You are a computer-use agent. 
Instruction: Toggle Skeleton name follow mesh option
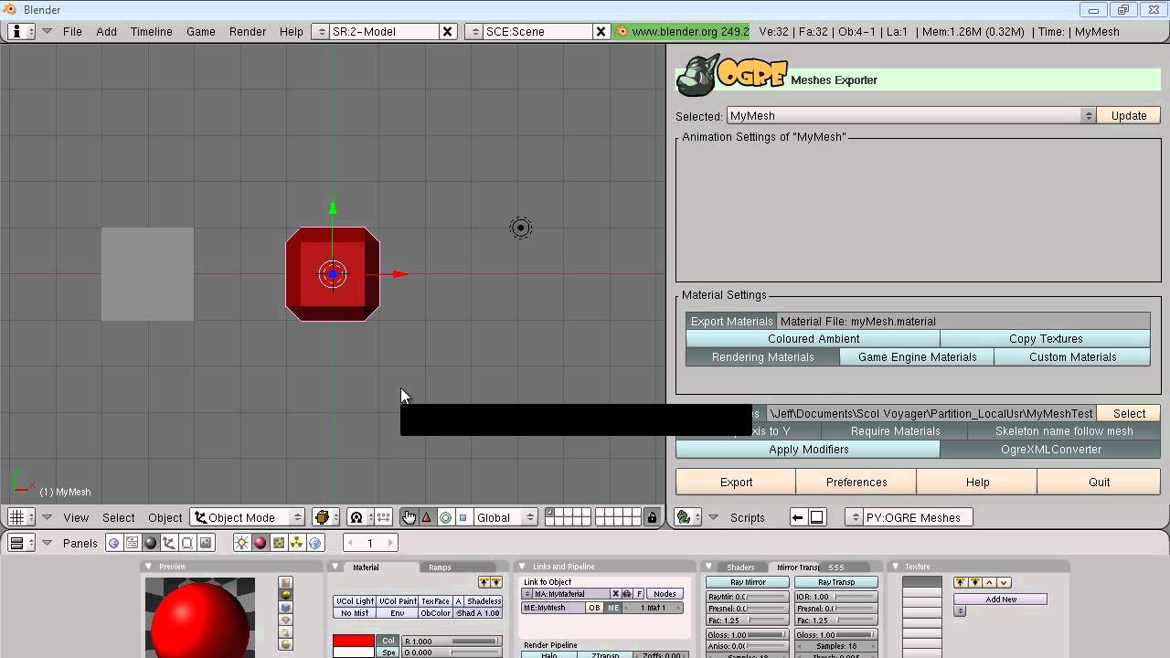(x=1064, y=431)
